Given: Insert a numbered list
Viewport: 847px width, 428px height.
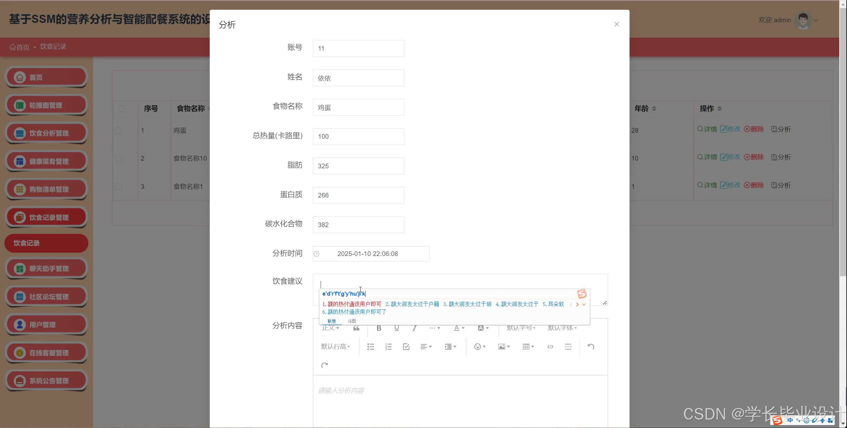Looking at the screenshot, I should click(x=389, y=347).
